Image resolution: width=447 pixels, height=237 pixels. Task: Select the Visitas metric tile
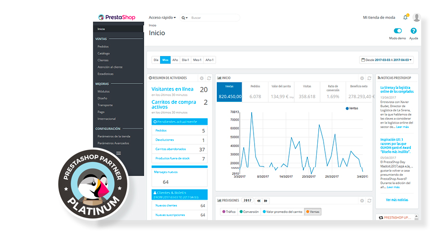[x=307, y=92]
